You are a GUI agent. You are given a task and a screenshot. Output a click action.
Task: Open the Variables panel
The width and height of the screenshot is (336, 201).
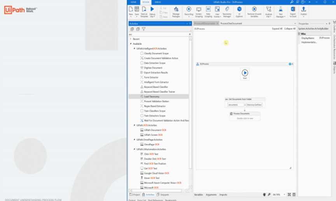198,194
